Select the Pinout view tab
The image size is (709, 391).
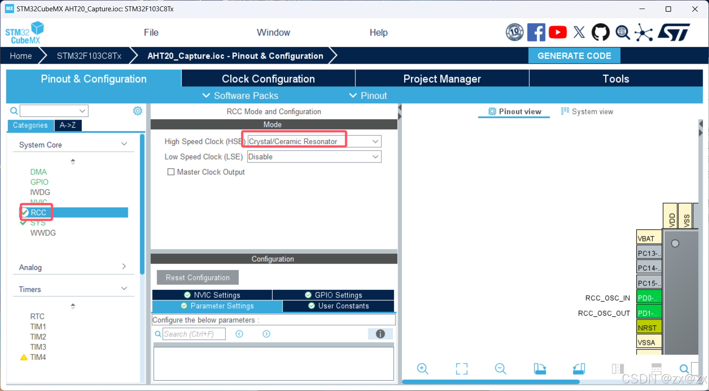tap(514, 112)
